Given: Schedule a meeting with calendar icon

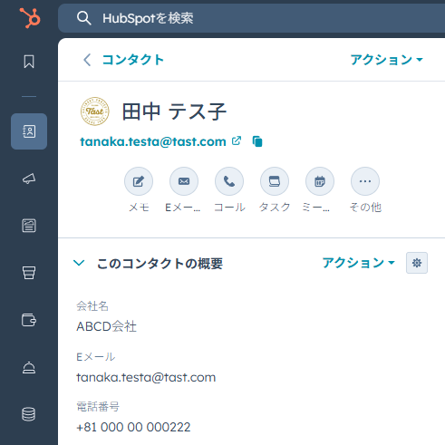Looking at the screenshot, I should coord(320,181).
